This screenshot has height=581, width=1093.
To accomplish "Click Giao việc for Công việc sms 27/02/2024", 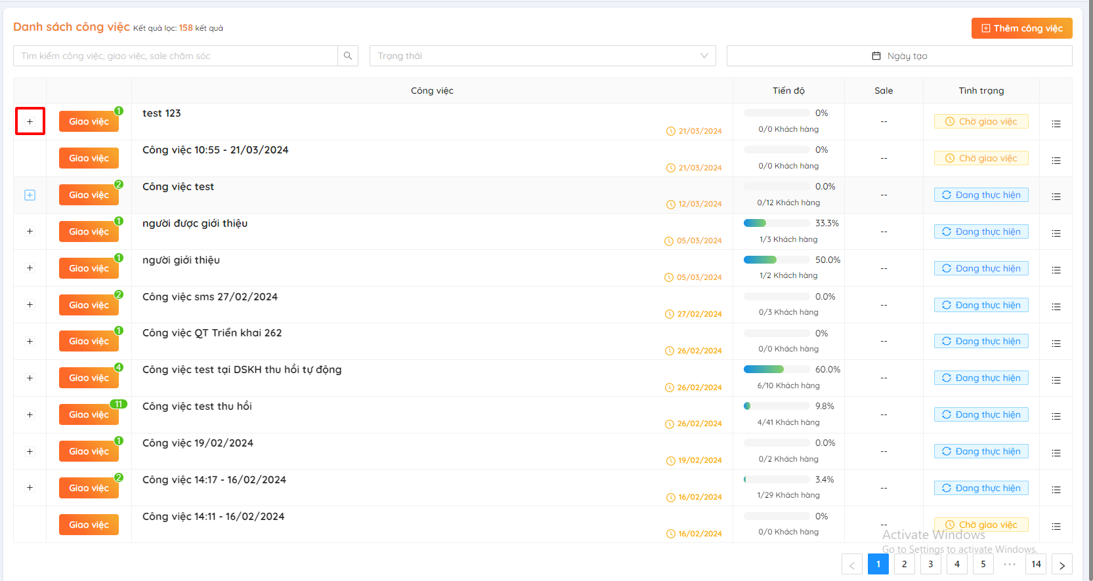I will [x=89, y=305].
